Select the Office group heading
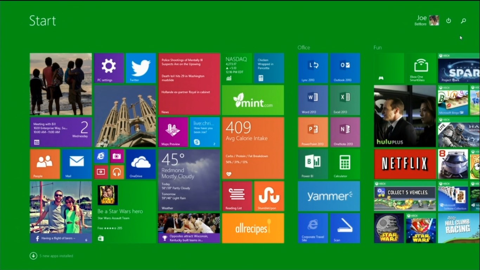 [304, 47]
